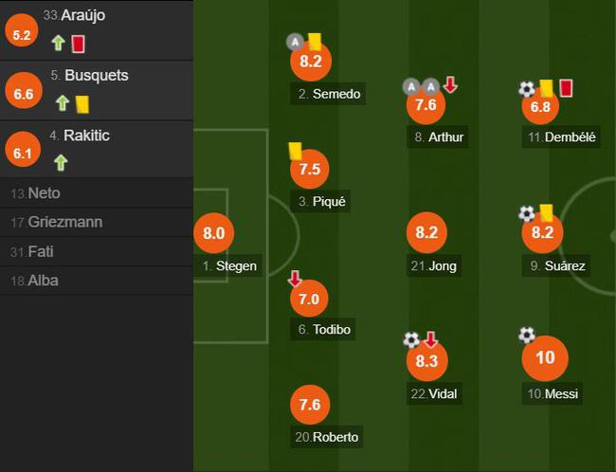Select Alba in the bench list
Screen dimensions: 616x472
(x=95, y=281)
